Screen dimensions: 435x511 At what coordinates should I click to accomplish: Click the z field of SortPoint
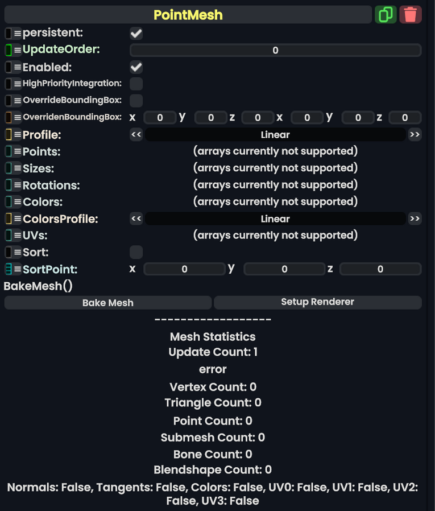click(380, 269)
